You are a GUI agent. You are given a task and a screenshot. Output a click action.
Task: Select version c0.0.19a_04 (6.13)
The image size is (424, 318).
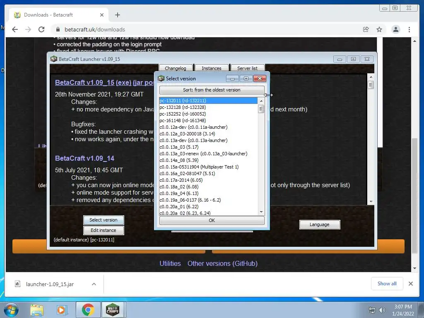click(x=208, y=193)
